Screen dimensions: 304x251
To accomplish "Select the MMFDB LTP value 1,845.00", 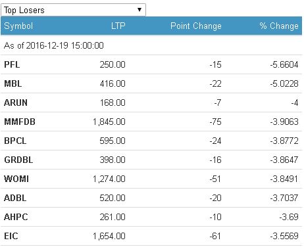I will click(x=109, y=122).
